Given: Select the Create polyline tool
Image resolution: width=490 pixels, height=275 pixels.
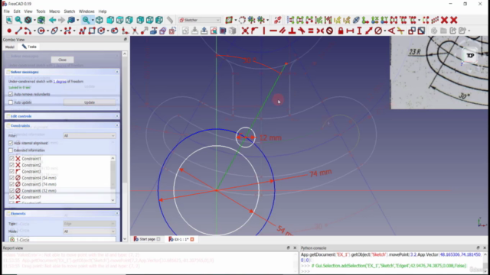Looking at the screenshot, I should (x=82, y=31).
